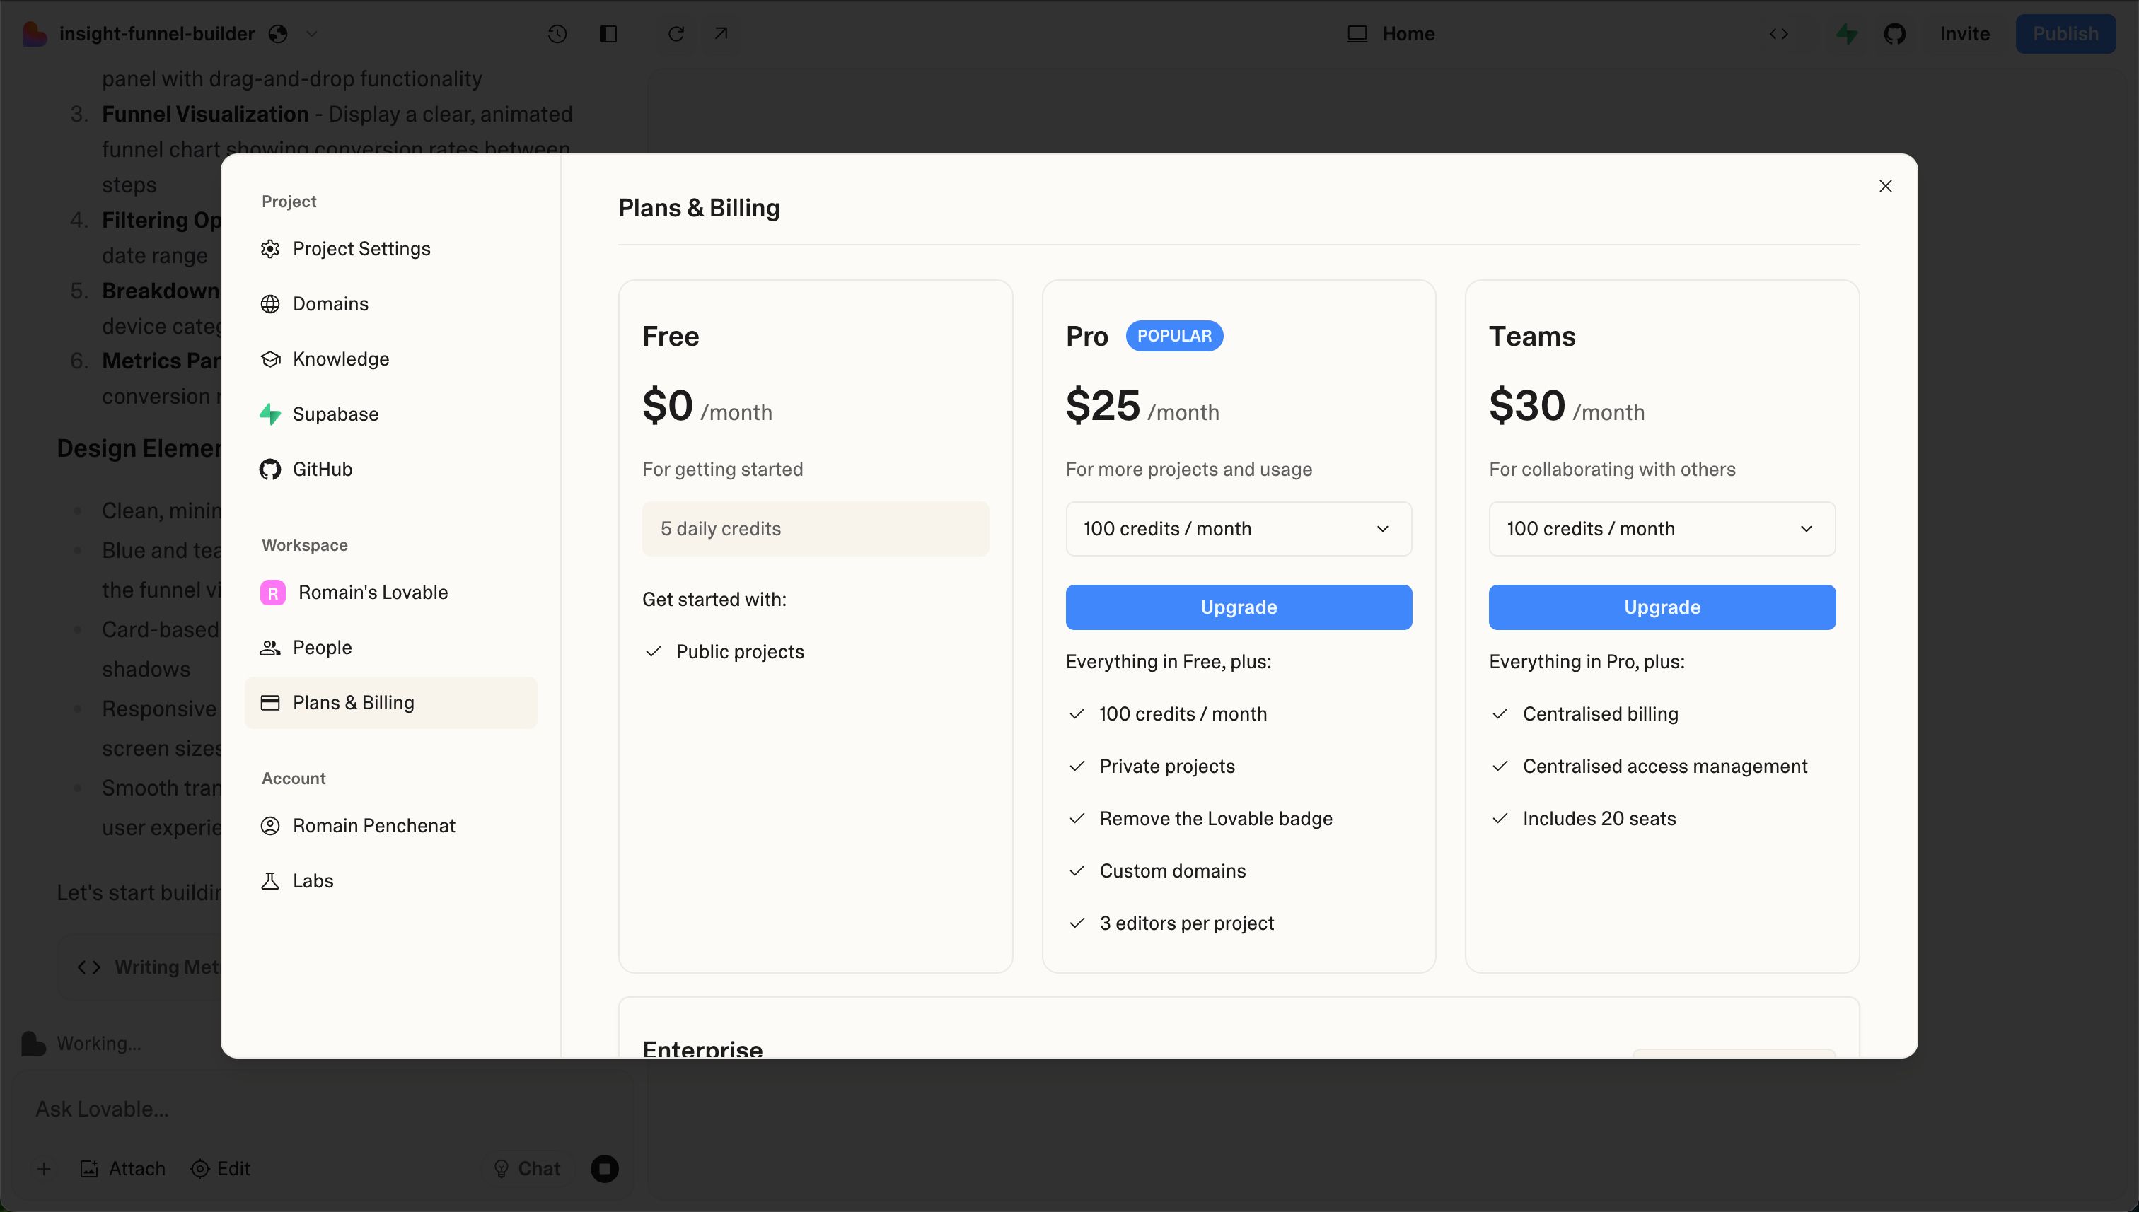2139x1212 pixels.
Task: Click the Lovable logo in top left
Action: [x=34, y=34]
